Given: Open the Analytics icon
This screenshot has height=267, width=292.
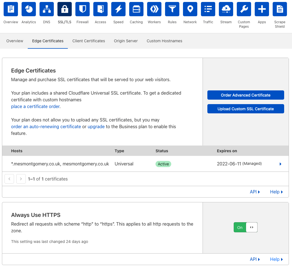Looking at the screenshot, I should pyautogui.click(x=29, y=9).
